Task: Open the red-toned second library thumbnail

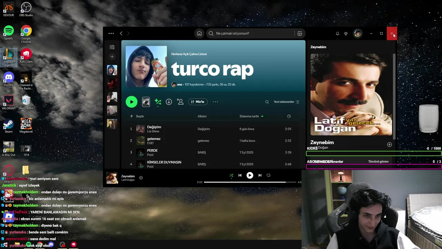Action: (x=112, y=83)
